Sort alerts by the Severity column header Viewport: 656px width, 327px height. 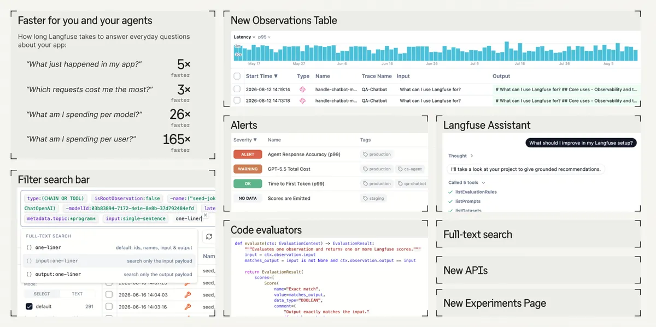[245, 140]
